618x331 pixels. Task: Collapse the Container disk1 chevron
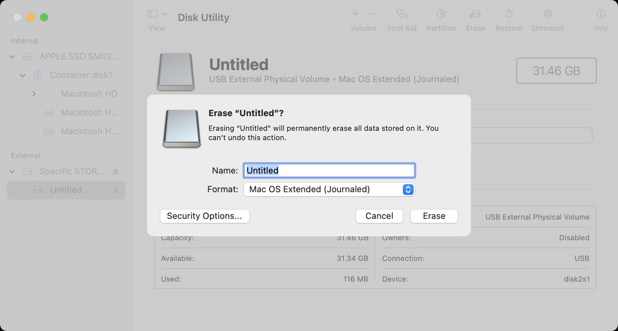pos(23,75)
